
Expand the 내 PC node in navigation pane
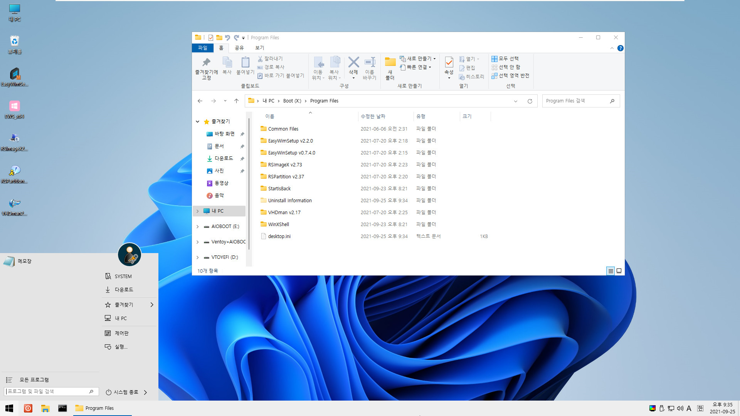pyautogui.click(x=198, y=211)
